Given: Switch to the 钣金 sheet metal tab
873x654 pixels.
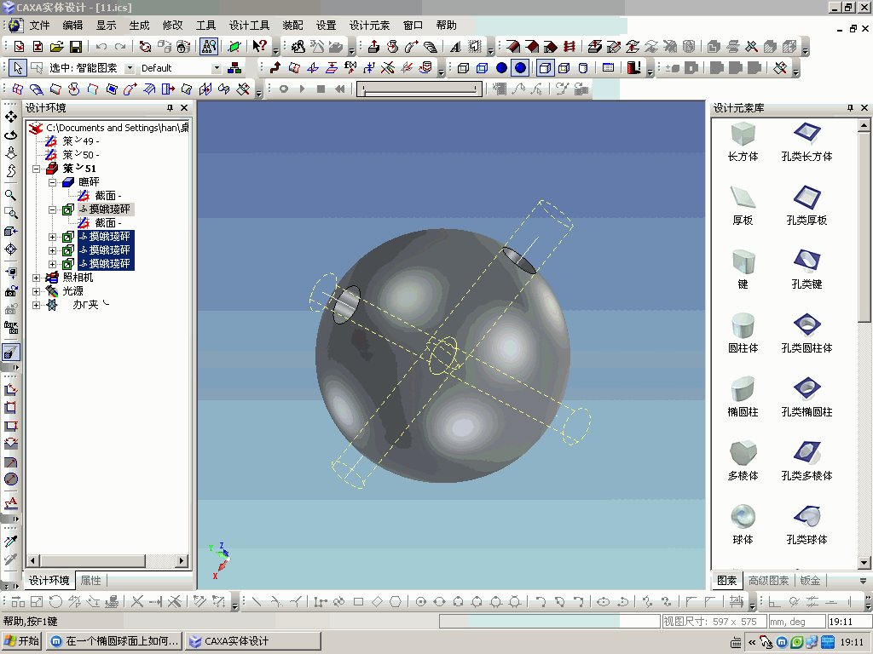Looking at the screenshot, I should coord(810,581).
